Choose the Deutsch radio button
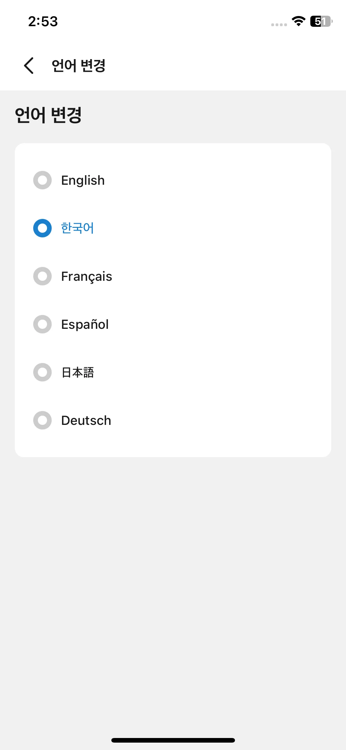Screen dimensions: 346x750 coord(42,420)
